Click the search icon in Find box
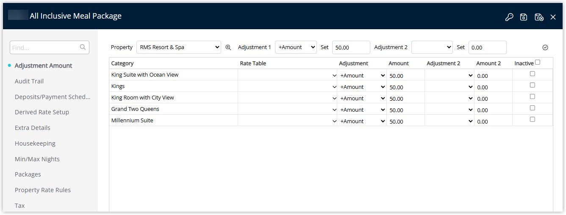The width and height of the screenshot is (566, 215). 83,47
